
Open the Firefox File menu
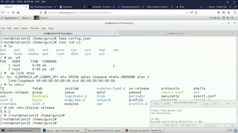(x=2, y=1)
